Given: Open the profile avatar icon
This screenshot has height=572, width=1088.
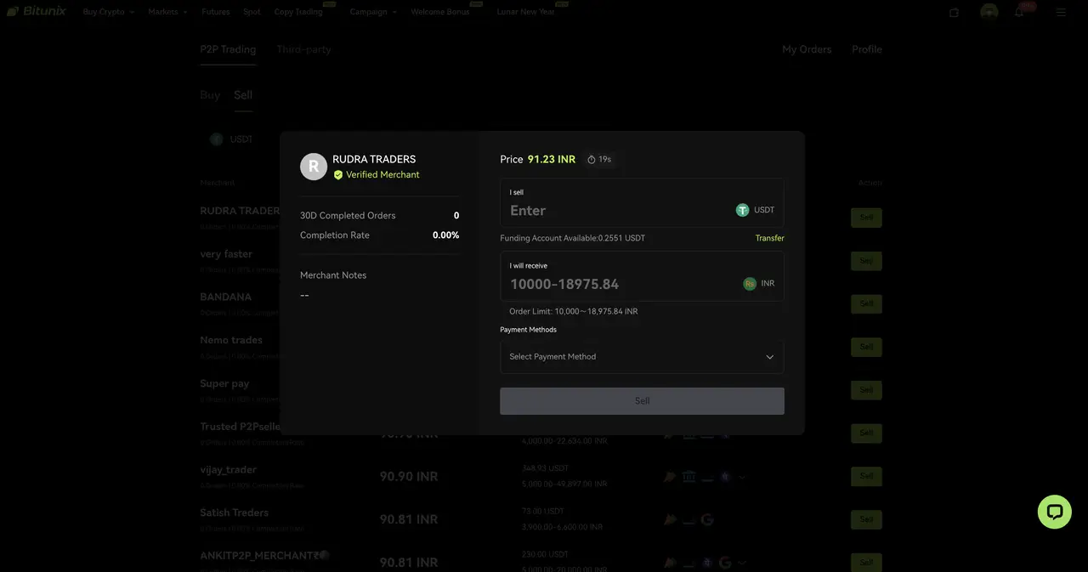Looking at the screenshot, I should pyautogui.click(x=989, y=12).
